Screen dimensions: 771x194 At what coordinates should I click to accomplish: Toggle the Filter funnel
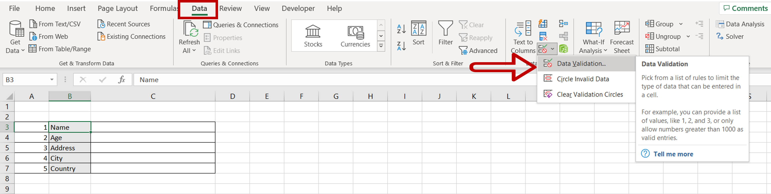445,33
